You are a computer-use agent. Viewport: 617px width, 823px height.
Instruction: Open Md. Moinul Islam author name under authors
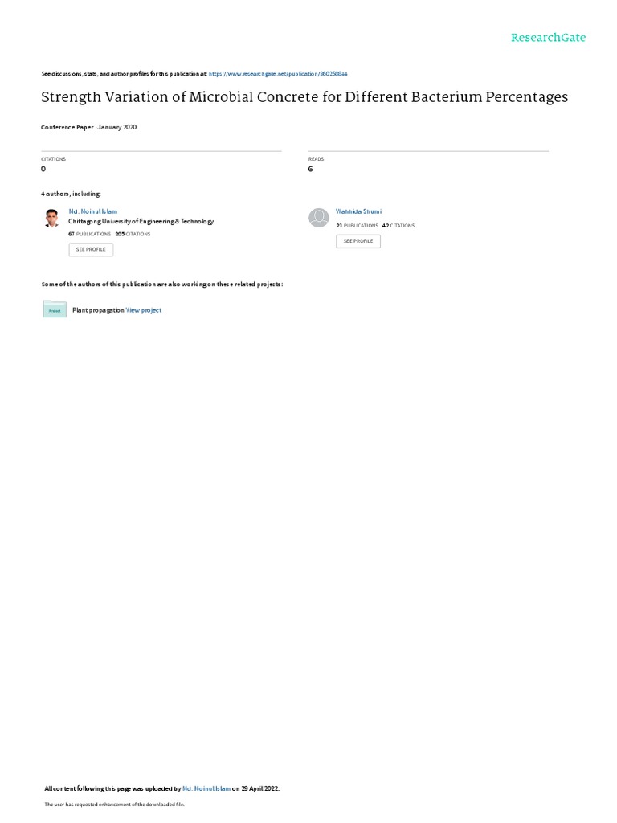pos(93,211)
